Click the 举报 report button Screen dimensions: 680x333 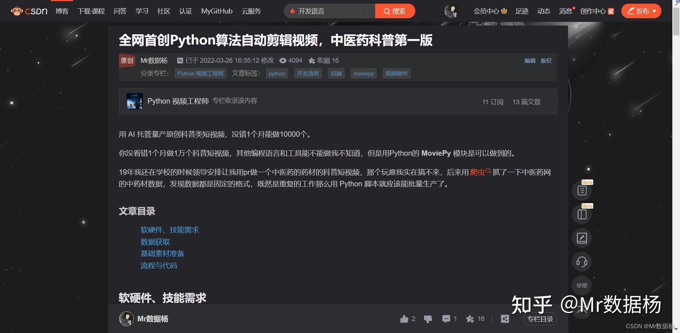pos(581,285)
